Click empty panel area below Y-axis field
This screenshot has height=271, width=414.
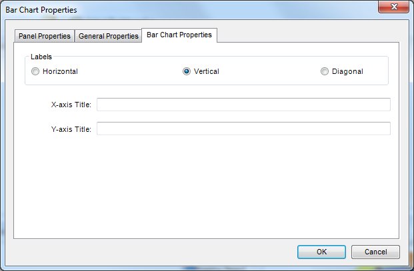[207, 186]
